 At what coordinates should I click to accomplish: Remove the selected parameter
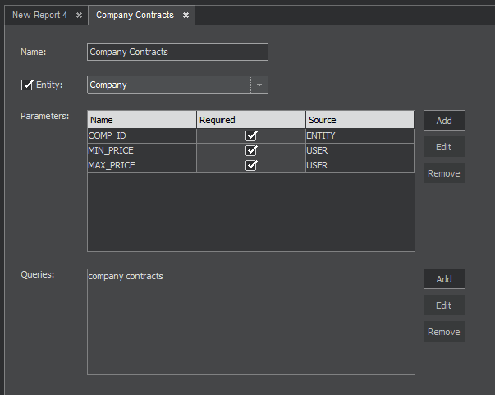point(444,173)
